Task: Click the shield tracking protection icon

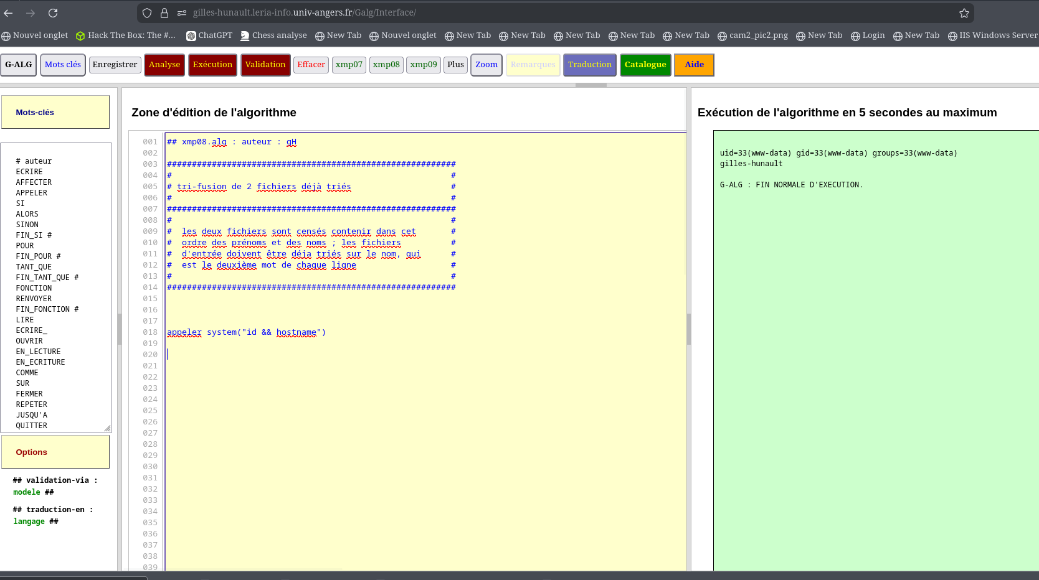Action: click(x=147, y=13)
